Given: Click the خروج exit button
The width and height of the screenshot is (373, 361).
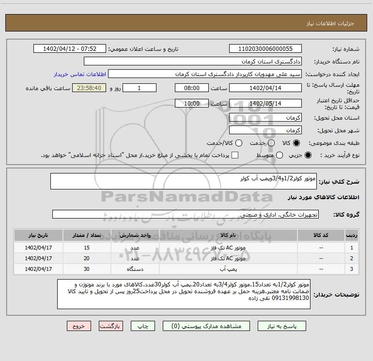Looking at the screenshot, I should pyautogui.click(x=79, y=326).
